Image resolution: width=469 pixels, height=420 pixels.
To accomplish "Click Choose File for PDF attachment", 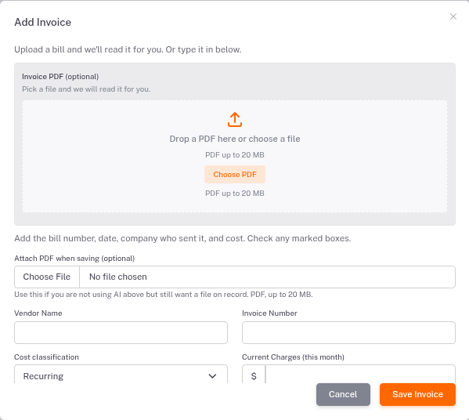I will point(47,277).
